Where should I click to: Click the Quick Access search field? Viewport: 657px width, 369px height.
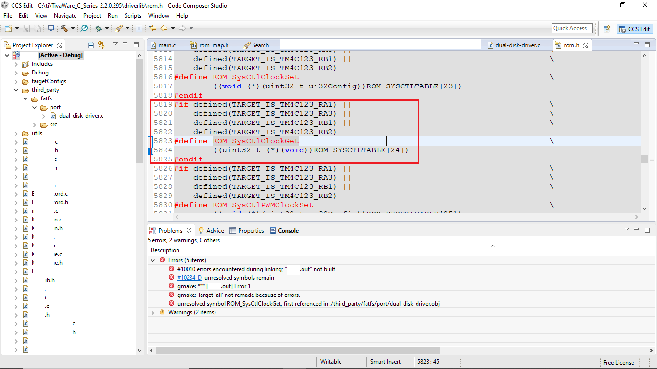point(572,28)
